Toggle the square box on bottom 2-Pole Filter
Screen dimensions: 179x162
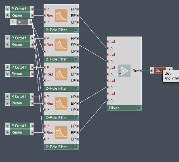click(x=76, y=147)
